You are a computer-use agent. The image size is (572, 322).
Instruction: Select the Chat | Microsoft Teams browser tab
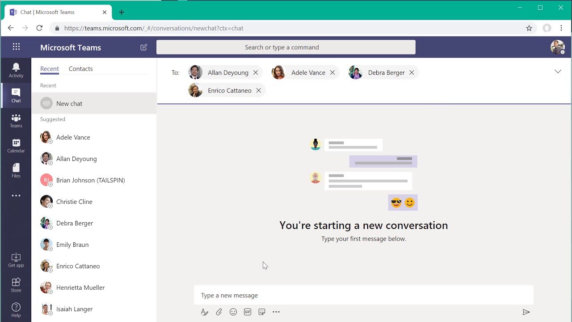point(58,13)
